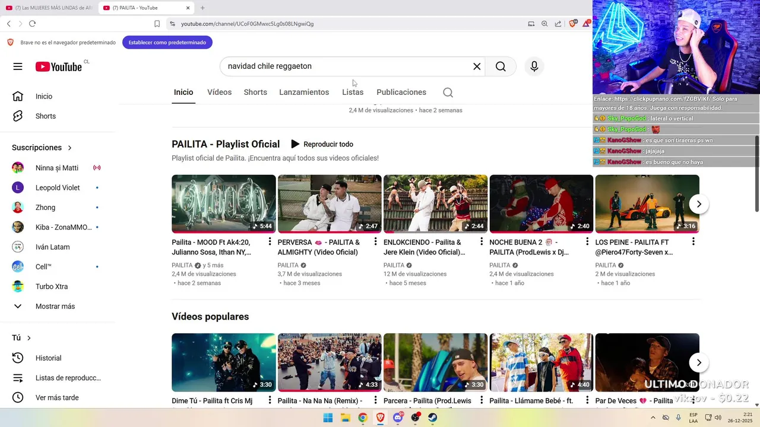This screenshot has height=427, width=760.
Task: Play the MOOD video thumbnail
Action: (x=224, y=204)
